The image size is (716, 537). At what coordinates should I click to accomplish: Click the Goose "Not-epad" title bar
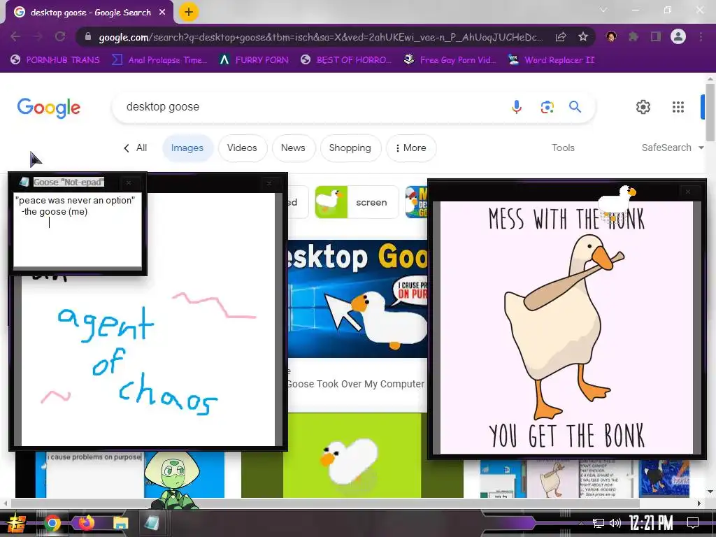(x=78, y=182)
